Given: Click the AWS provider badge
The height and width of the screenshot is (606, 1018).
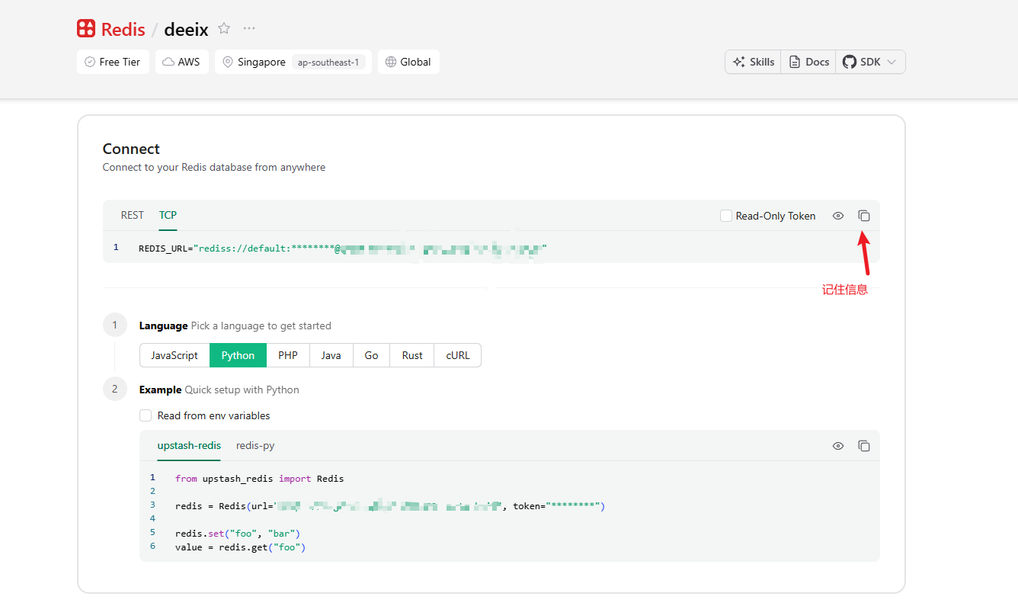Looking at the screenshot, I should 182,62.
